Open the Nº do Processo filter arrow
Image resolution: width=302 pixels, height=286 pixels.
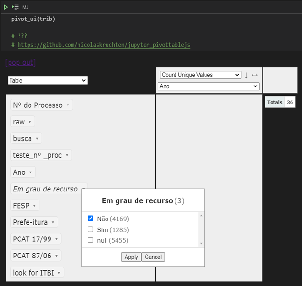[68, 105]
